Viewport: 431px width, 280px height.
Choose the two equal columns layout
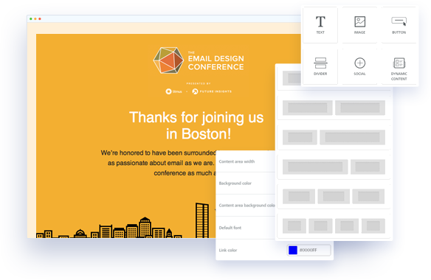(x=334, y=108)
